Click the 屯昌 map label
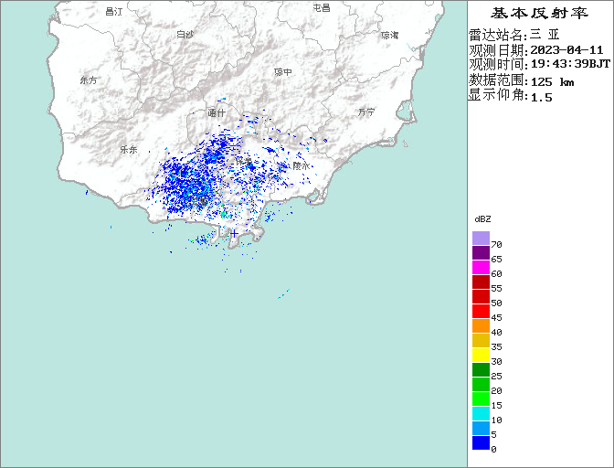The height and width of the screenshot is (468, 614). tap(322, 7)
